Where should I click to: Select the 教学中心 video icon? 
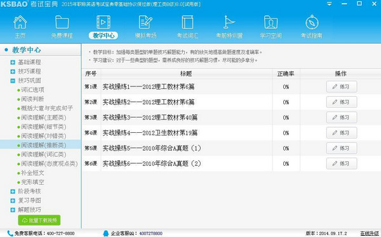tap(104, 22)
